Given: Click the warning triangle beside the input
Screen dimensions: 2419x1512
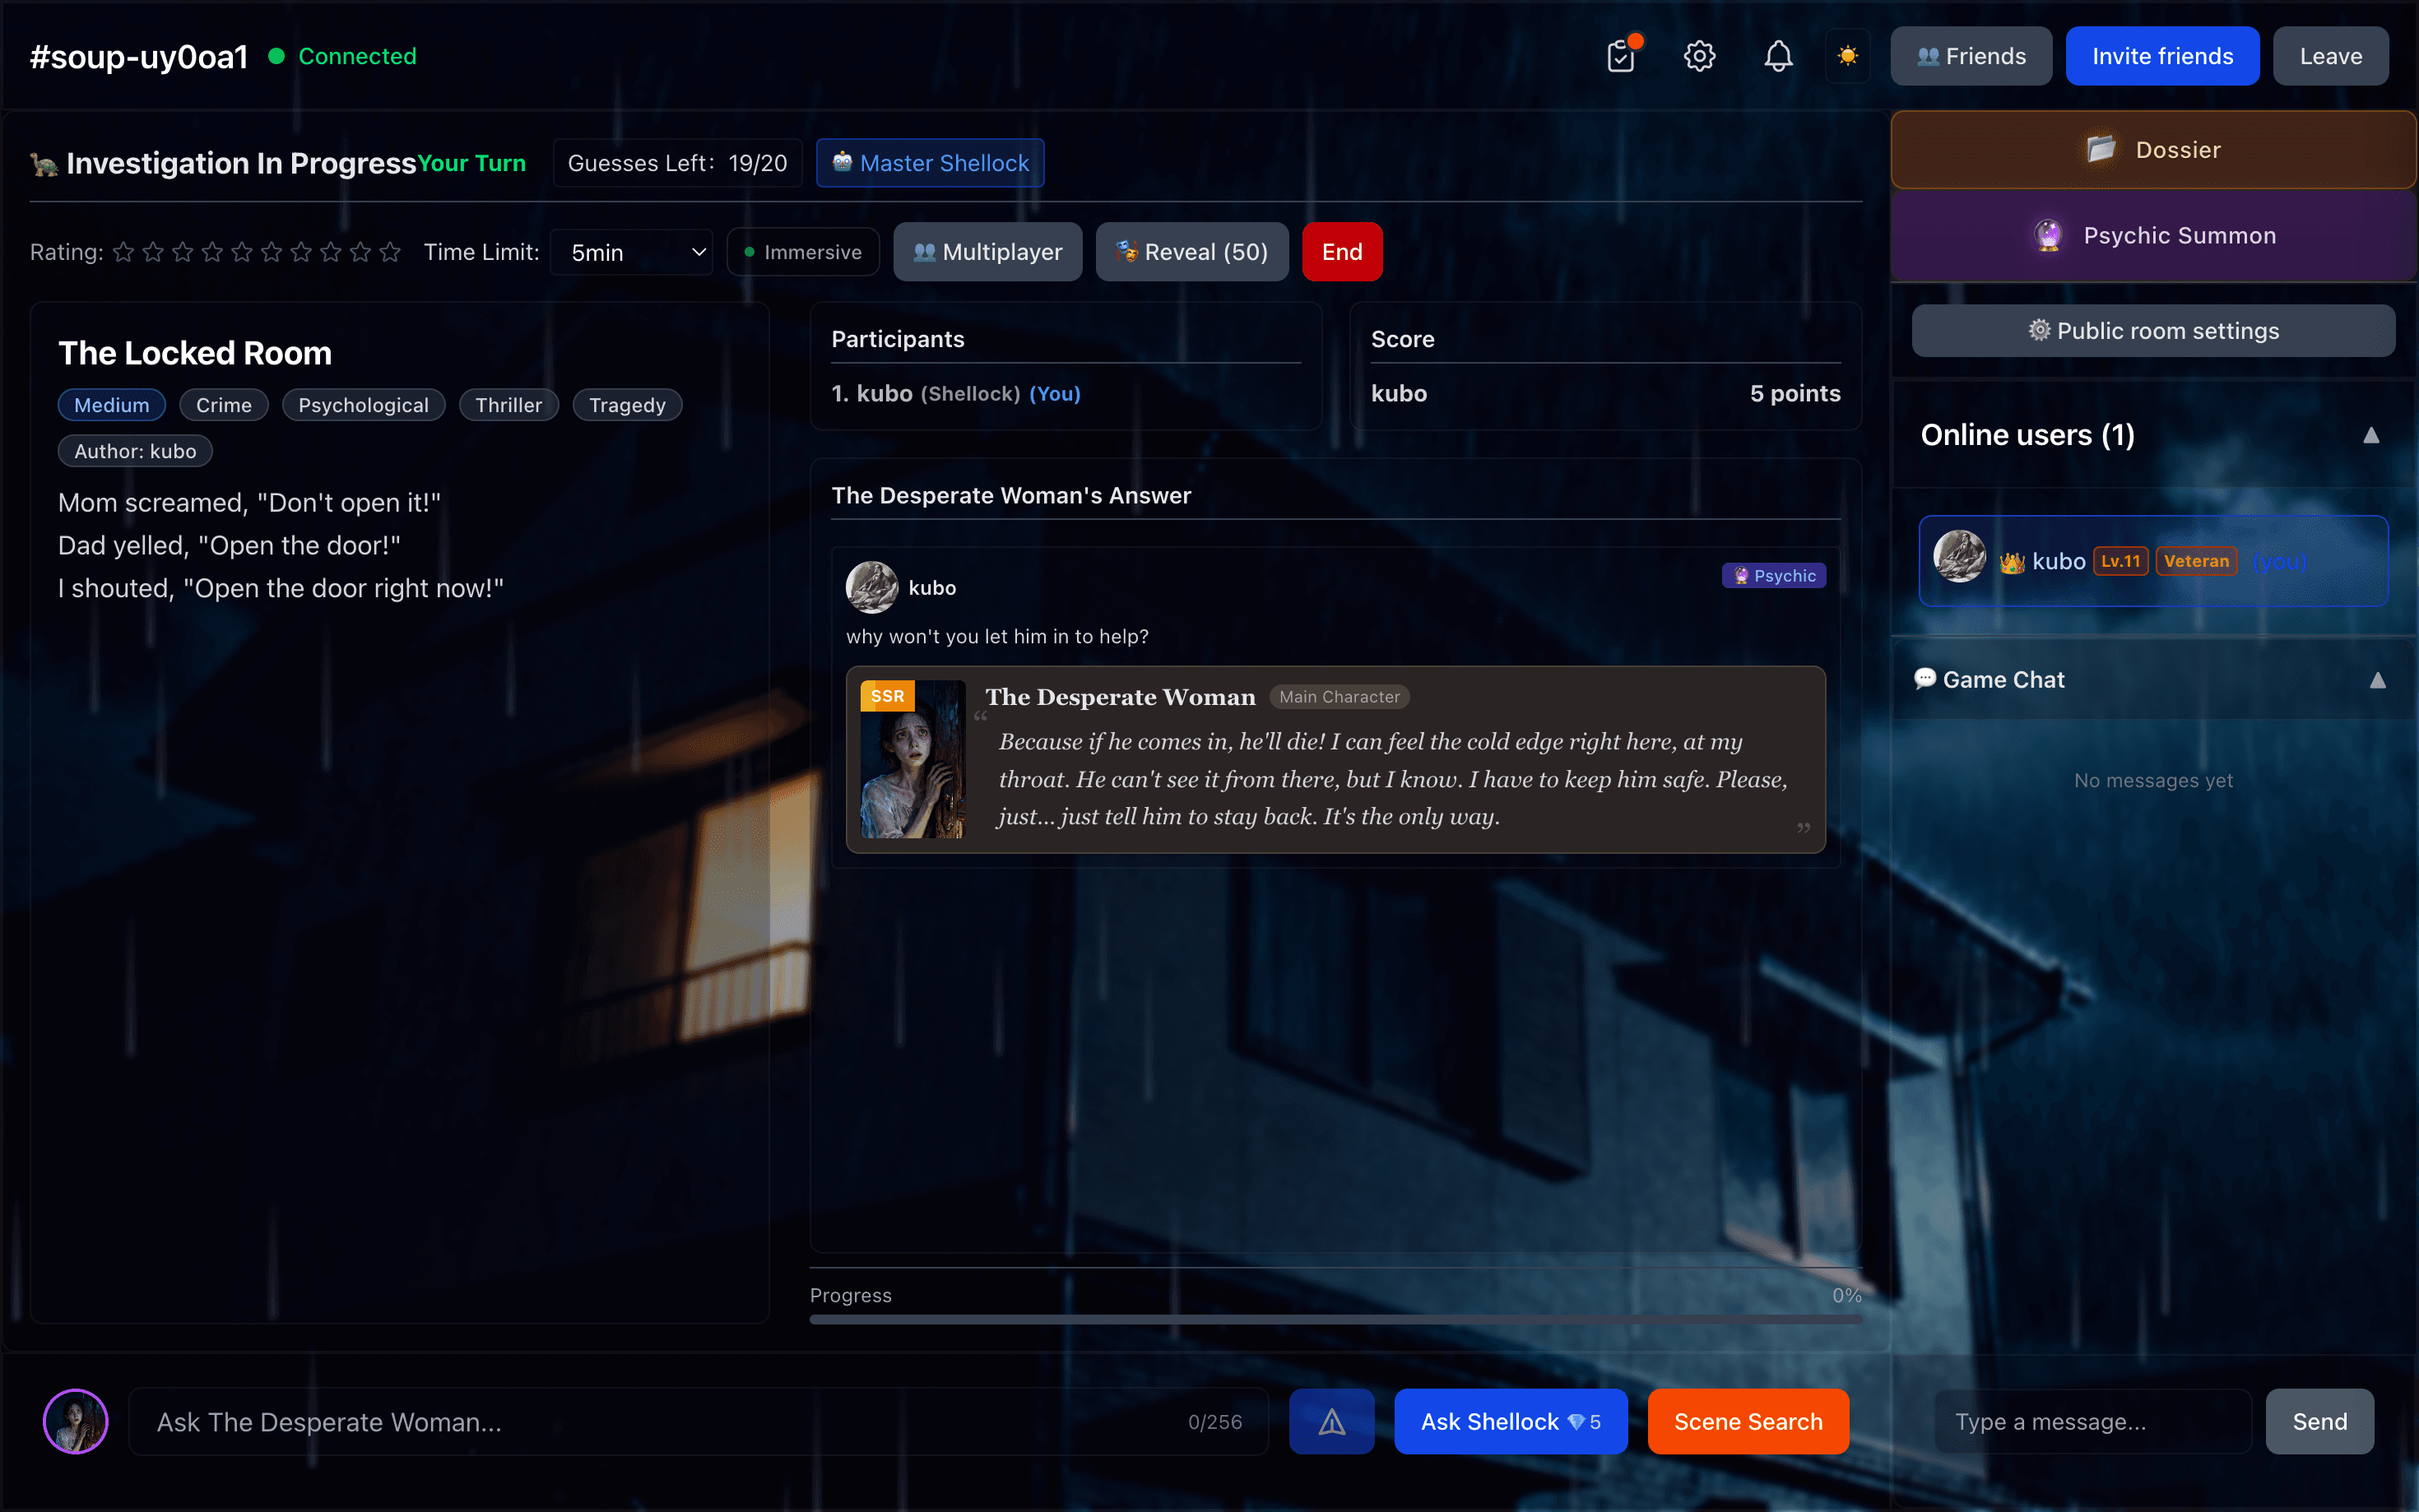Looking at the screenshot, I should [x=1331, y=1420].
